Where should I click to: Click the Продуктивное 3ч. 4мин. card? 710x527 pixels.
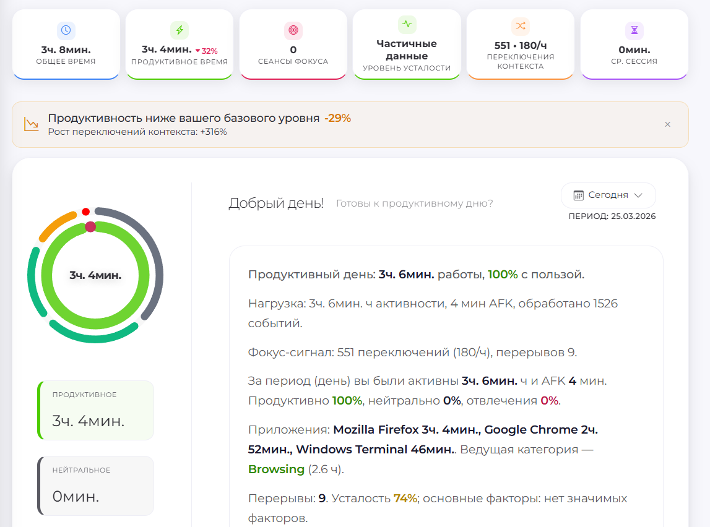(x=95, y=410)
